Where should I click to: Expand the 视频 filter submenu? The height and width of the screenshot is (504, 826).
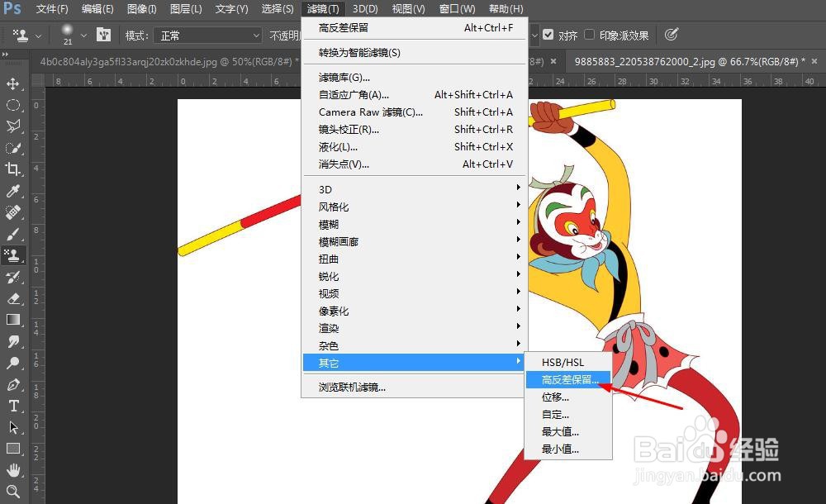point(414,293)
